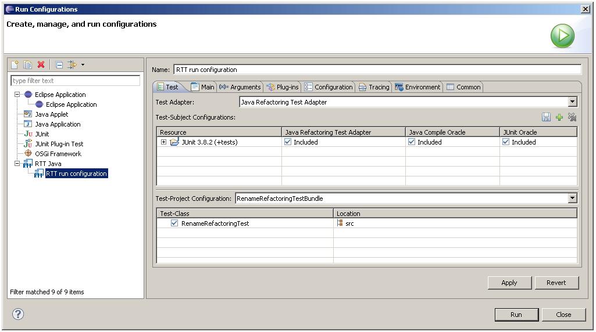
Task: Switch to the Main tab
Action: pyautogui.click(x=203, y=87)
